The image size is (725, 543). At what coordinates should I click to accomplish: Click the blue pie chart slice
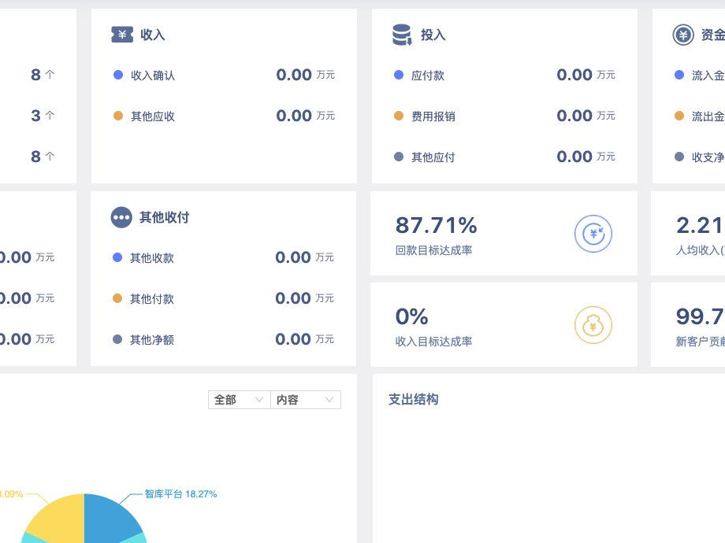click(x=109, y=518)
